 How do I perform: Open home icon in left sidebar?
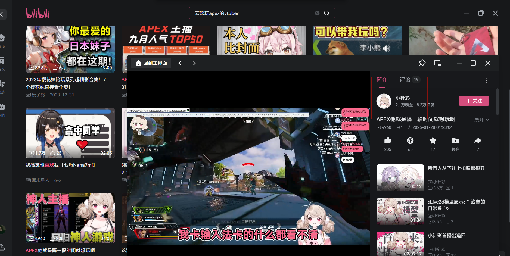point(2,38)
